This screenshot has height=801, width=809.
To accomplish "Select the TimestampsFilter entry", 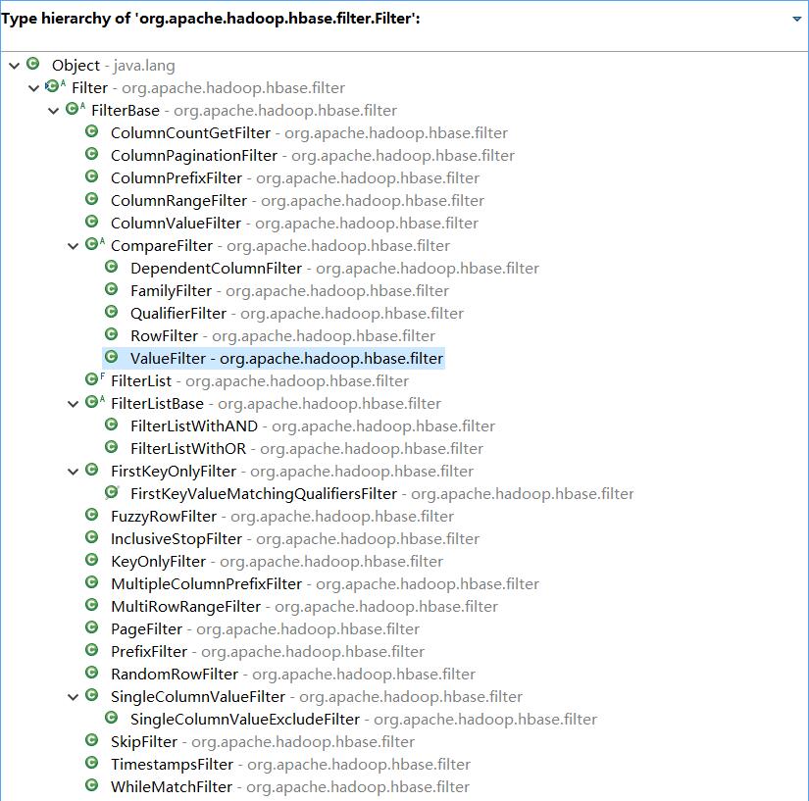I will [x=290, y=765].
